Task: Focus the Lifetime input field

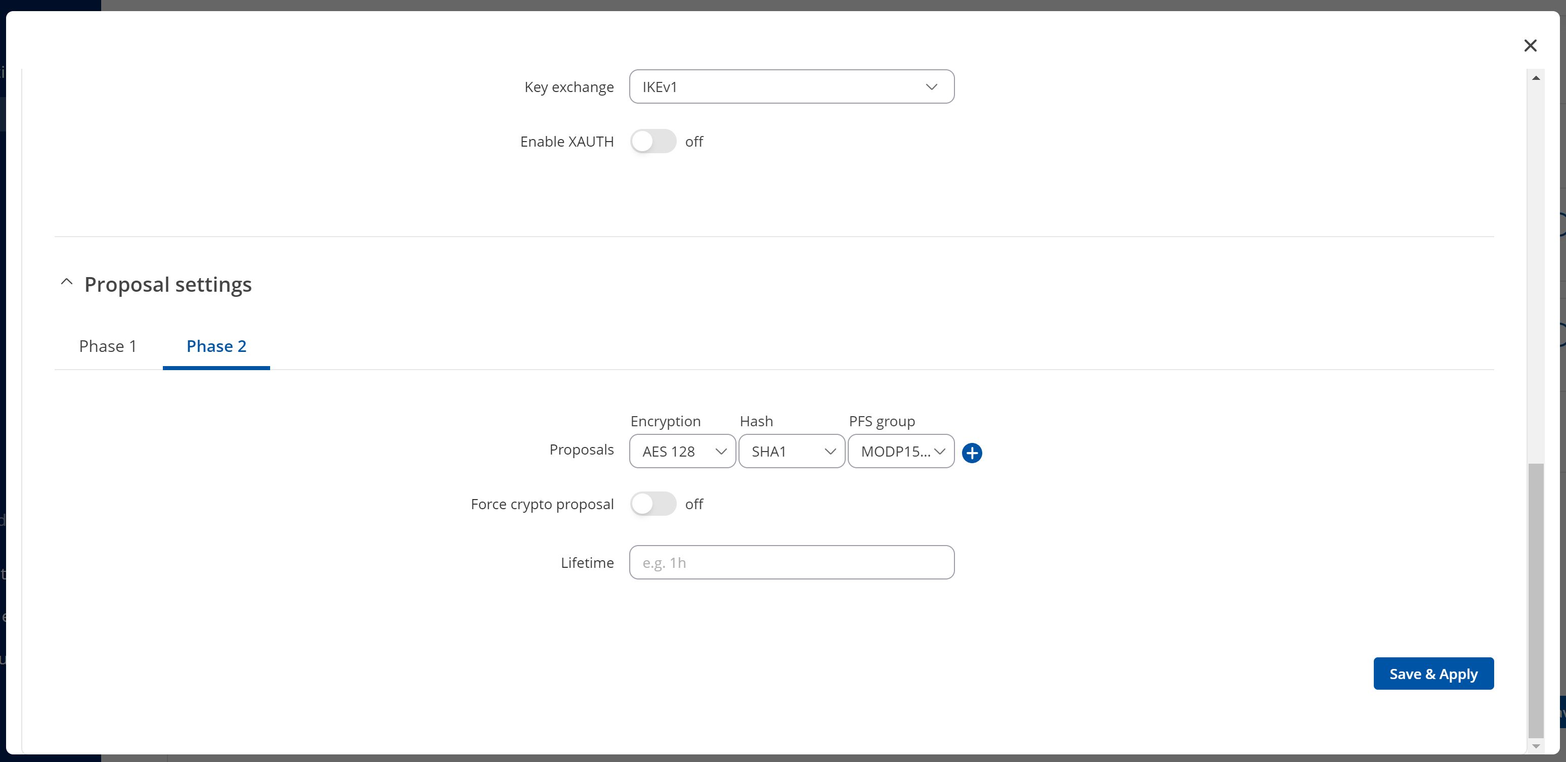Action: tap(792, 563)
